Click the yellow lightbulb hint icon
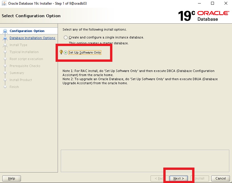Viewport: 232px width, 183px height. pos(61,52)
